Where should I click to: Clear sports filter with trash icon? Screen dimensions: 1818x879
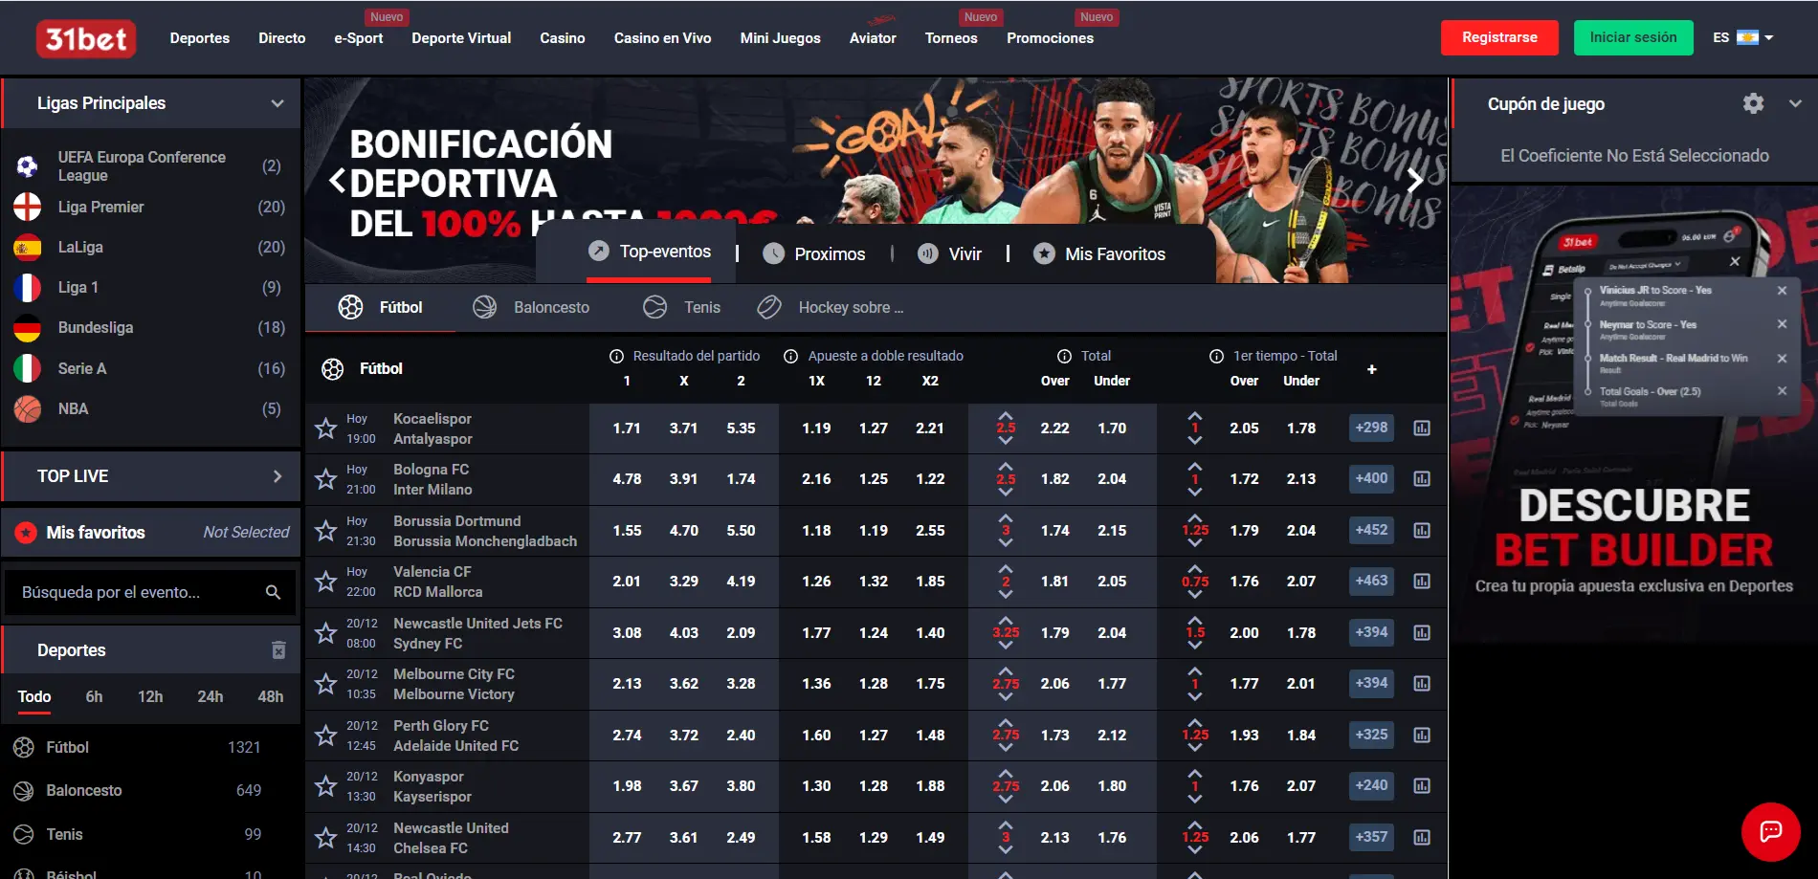[x=278, y=649]
